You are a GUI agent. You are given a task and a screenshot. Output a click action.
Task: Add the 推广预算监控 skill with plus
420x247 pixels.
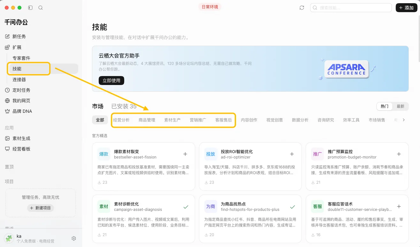399,154
